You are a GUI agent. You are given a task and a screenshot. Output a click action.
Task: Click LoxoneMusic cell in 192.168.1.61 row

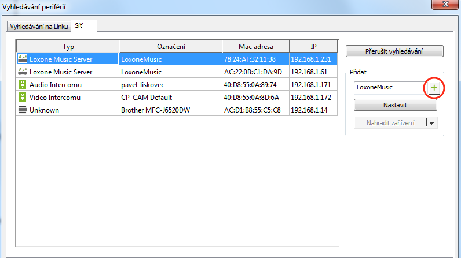[x=170, y=72]
